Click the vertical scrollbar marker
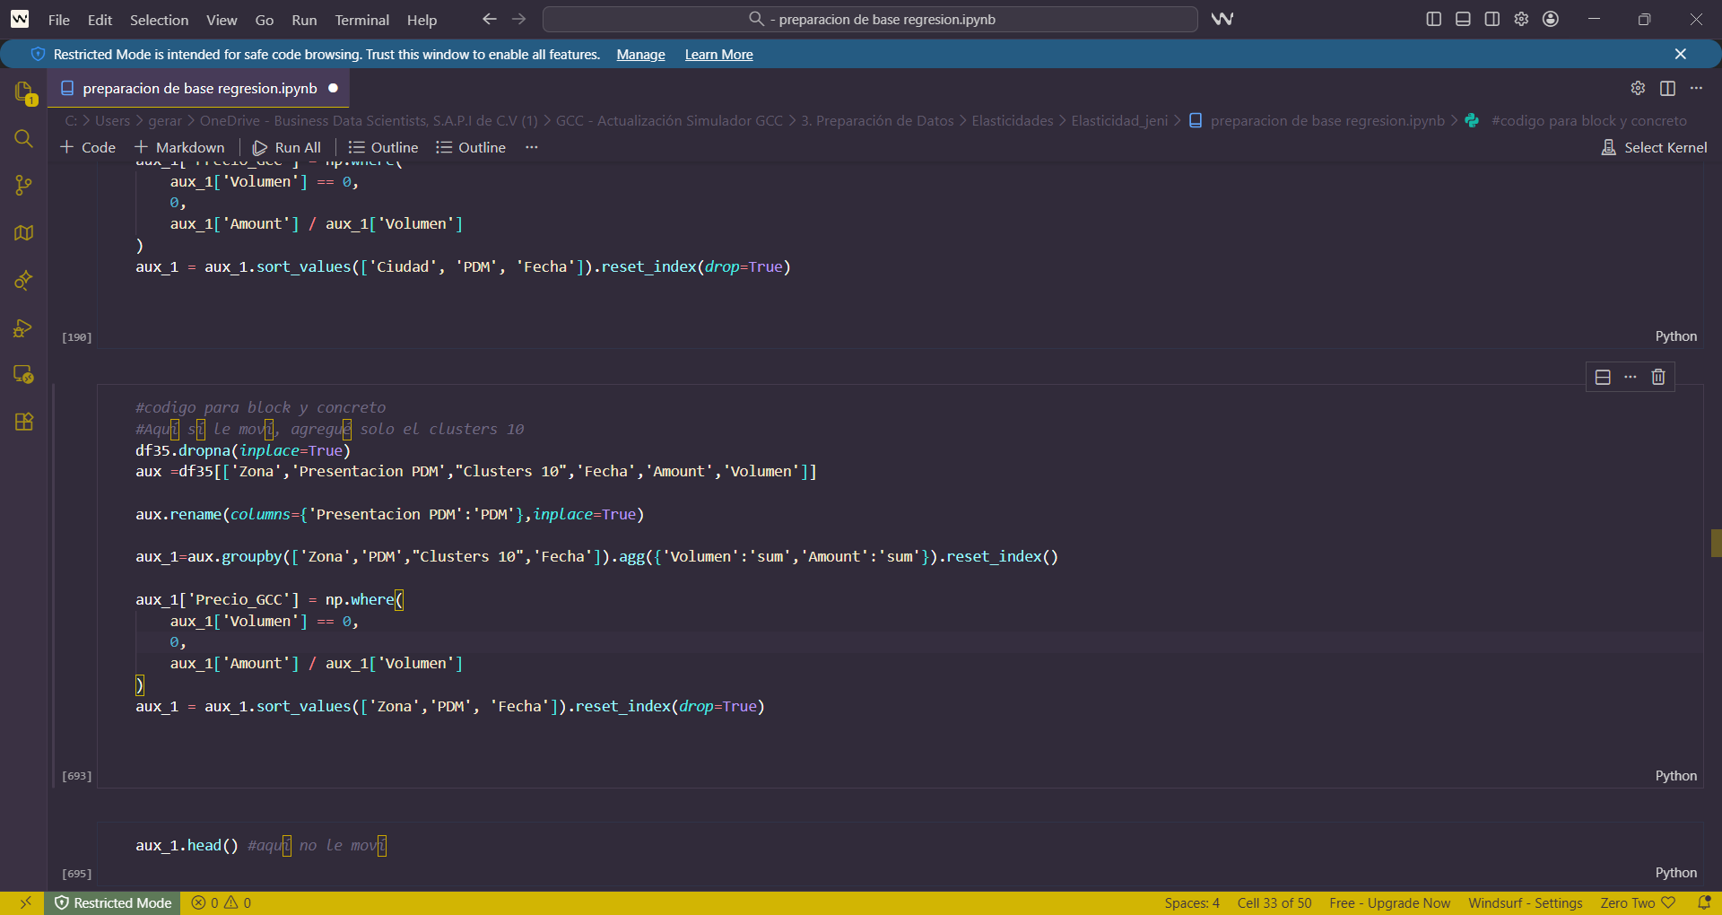The image size is (1722, 915). click(x=1716, y=544)
